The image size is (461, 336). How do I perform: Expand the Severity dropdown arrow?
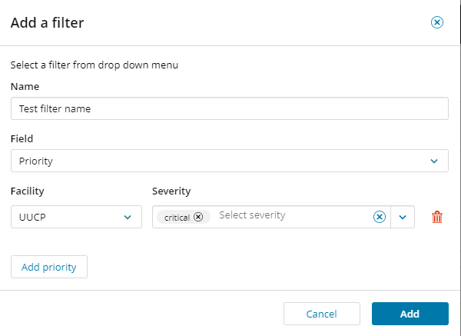pos(403,217)
